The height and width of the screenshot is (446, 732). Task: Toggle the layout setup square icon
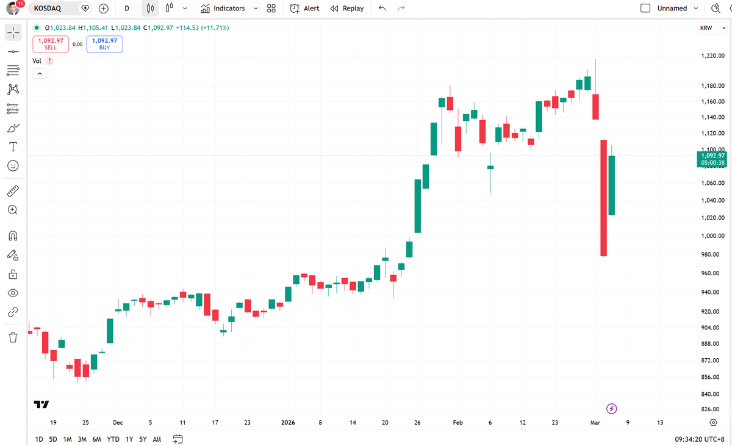pyautogui.click(x=645, y=9)
